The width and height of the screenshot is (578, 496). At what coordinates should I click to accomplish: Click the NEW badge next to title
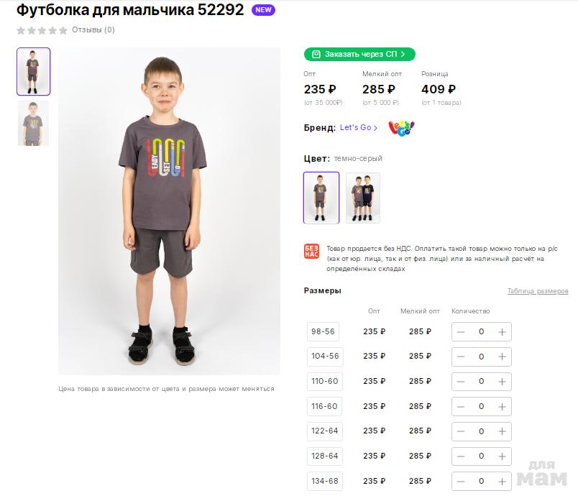[263, 10]
